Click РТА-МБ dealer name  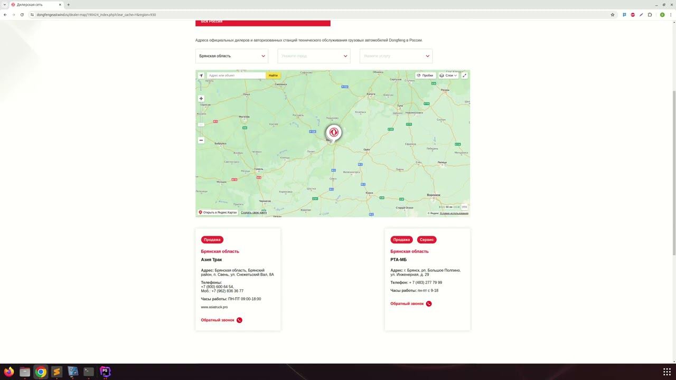point(399,260)
